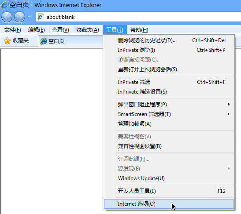241x214 pixels.
Task: Open the recent pages dropdown arrow
Action: click(29, 17)
